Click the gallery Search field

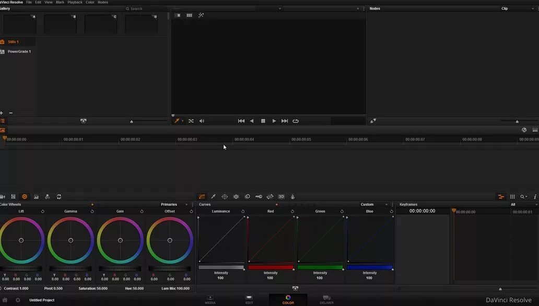coord(146,8)
